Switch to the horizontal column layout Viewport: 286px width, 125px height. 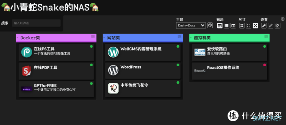pos(233,26)
